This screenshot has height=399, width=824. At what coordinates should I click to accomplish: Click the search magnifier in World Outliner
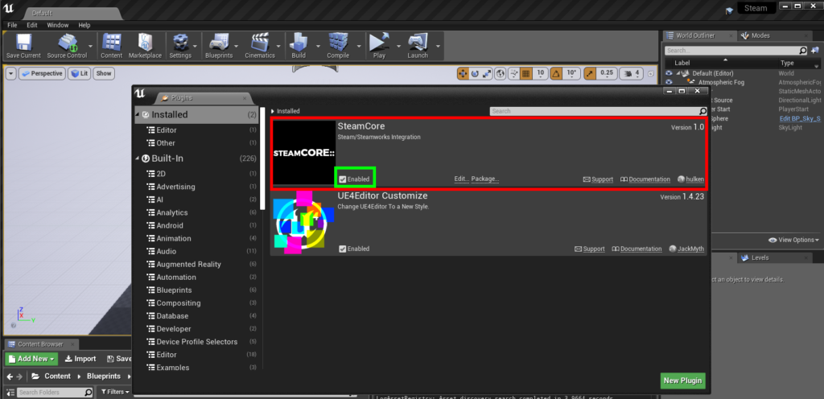pos(803,51)
